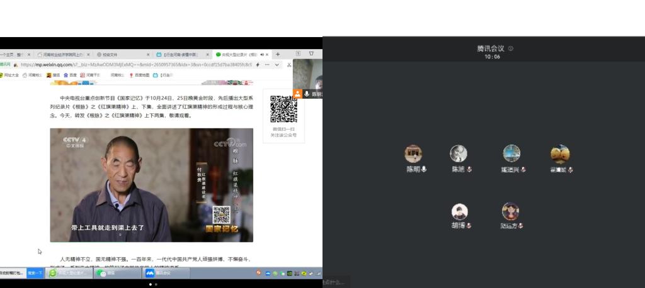Open the 百度地图 bookmark

point(139,75)
